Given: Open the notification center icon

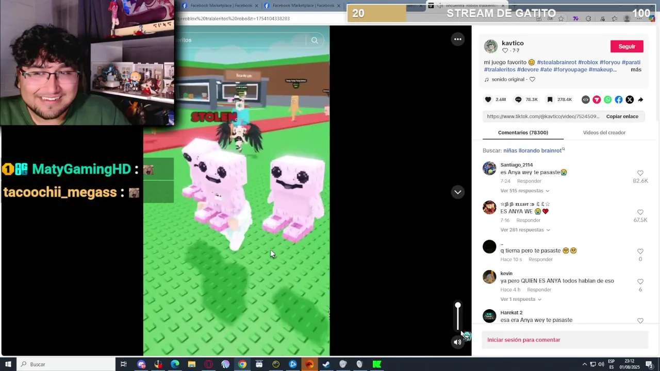Looking at the screenshot, I should [649, 364].
